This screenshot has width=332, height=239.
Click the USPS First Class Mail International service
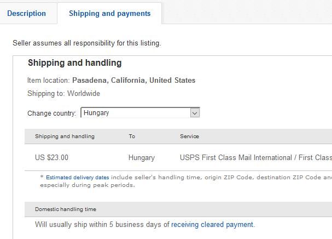point(255,158)
